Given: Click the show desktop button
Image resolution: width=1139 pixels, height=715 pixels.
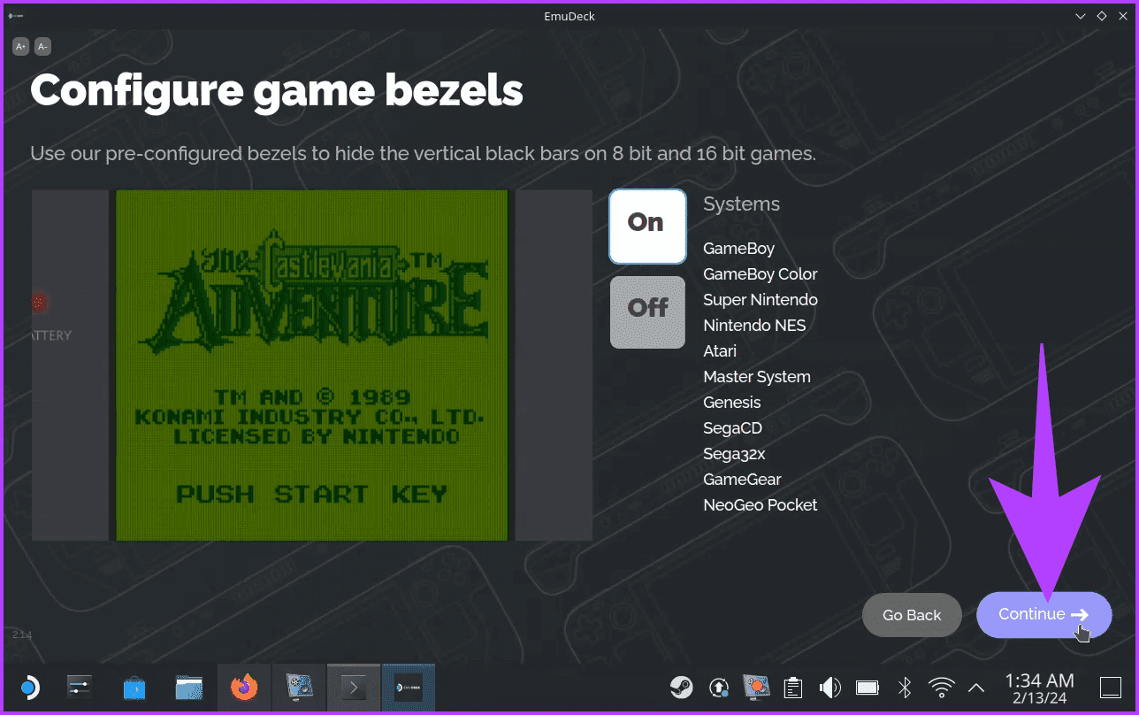Looking at the screenshot, I should (x=1109, y=688).
